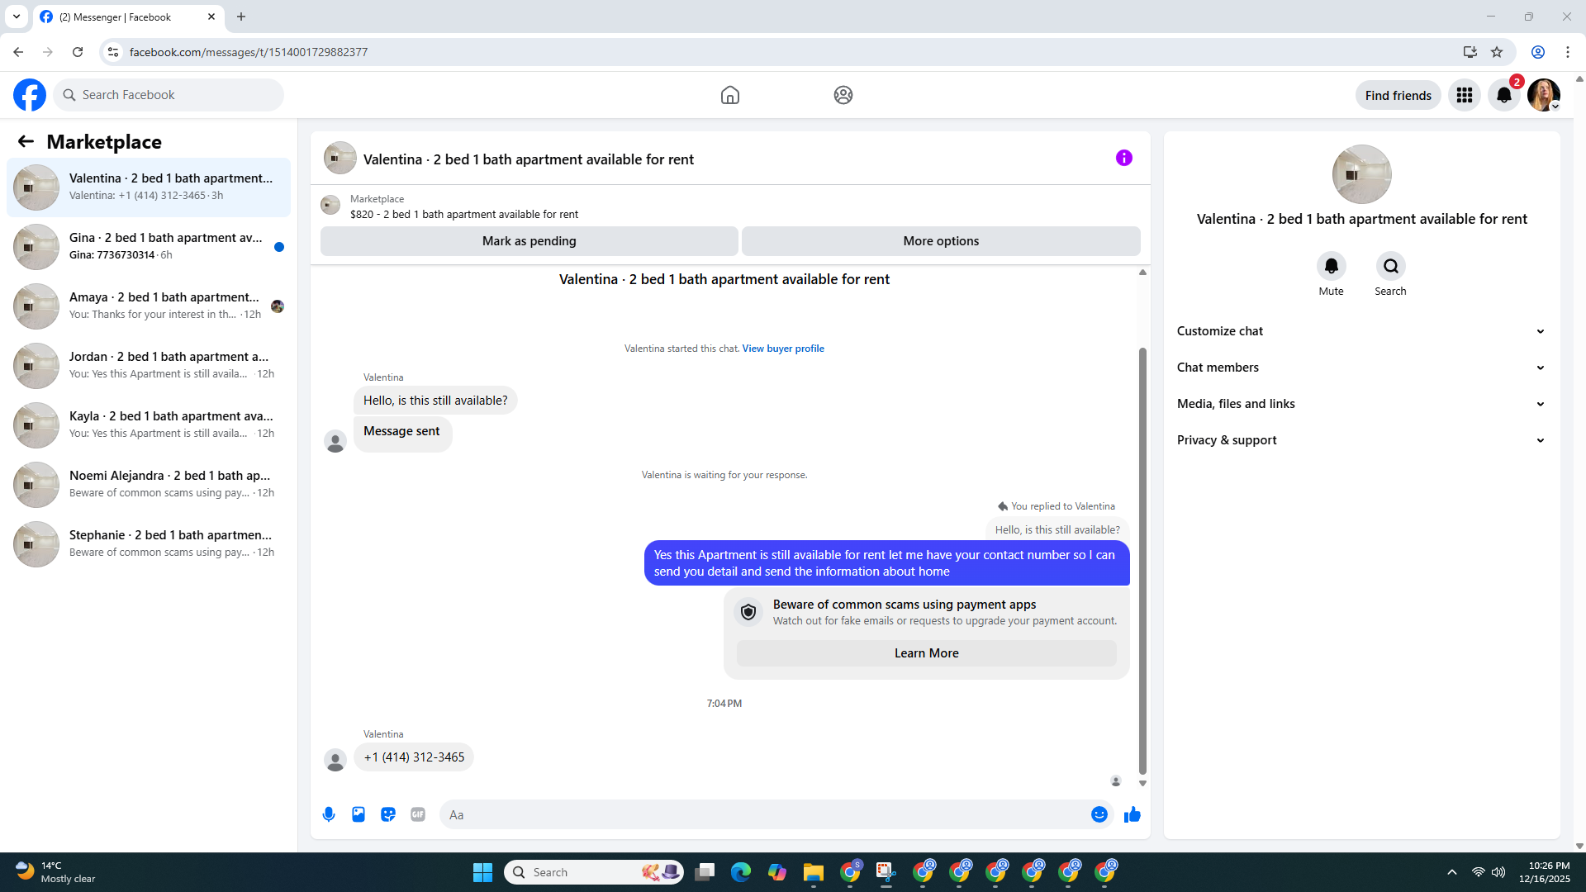Open the Home feed icon

[729, 95]
